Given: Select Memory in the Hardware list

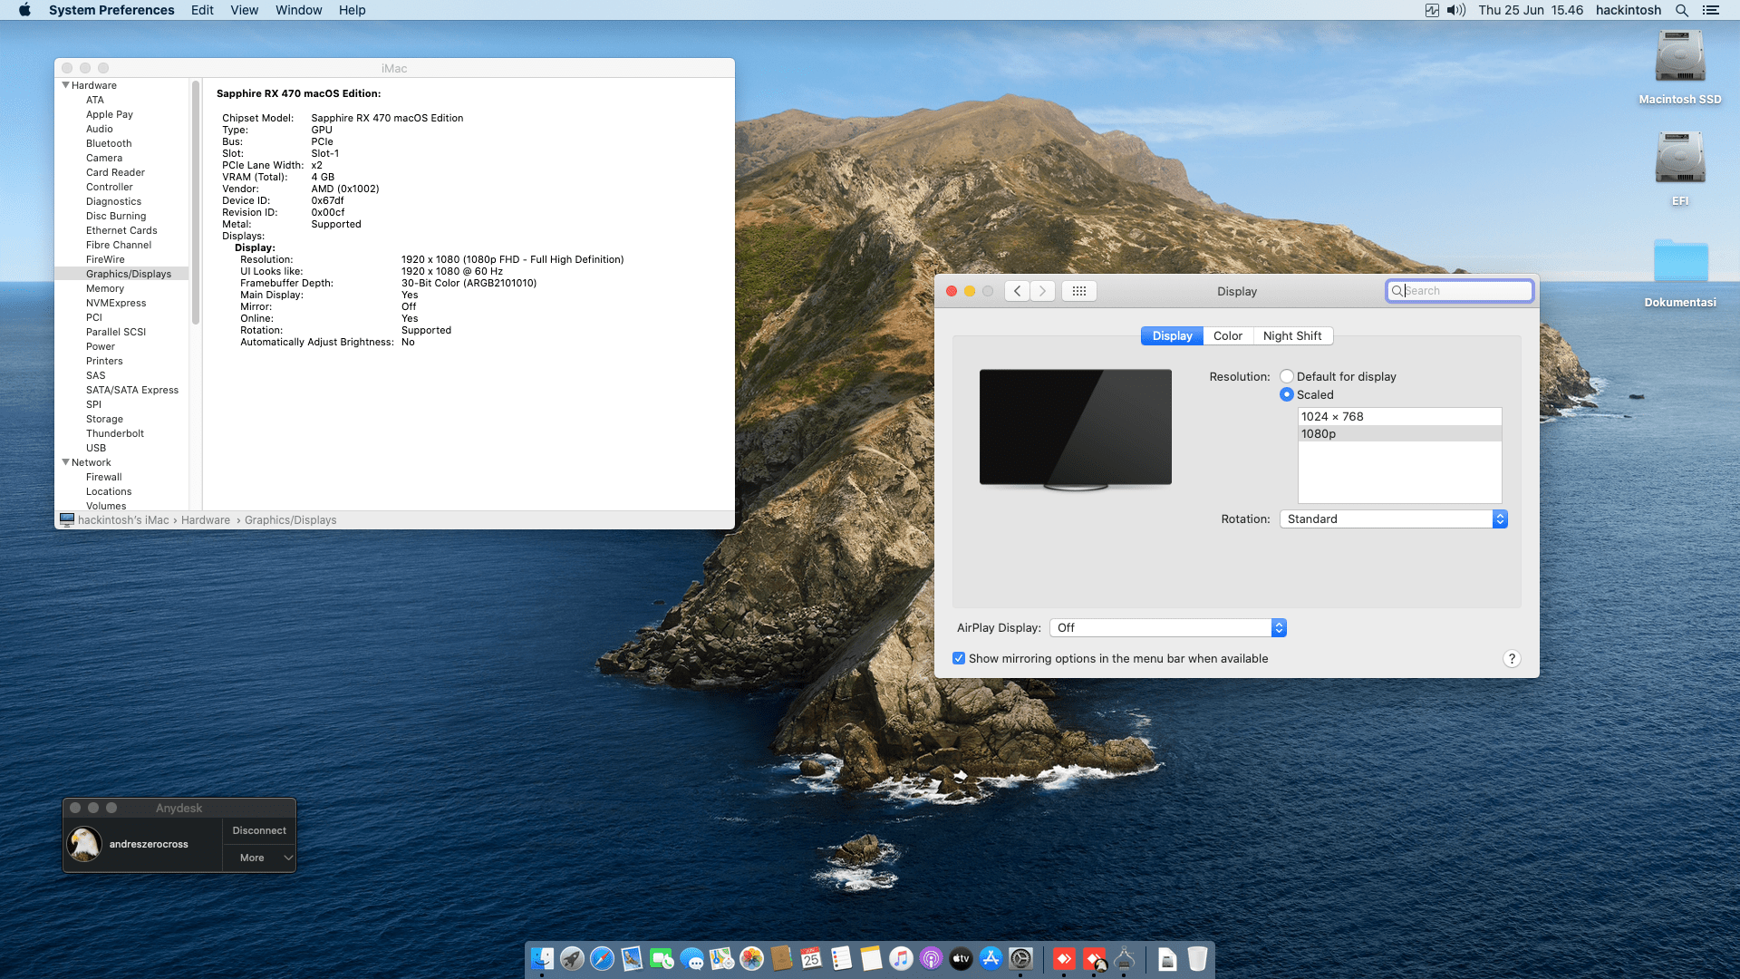Looking at the screenshot, I should click(x=105, y=288).
